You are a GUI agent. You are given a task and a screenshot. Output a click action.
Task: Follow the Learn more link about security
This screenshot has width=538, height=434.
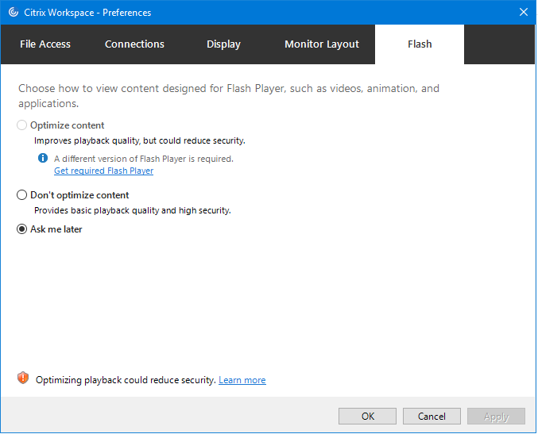(x=242, y=380)
